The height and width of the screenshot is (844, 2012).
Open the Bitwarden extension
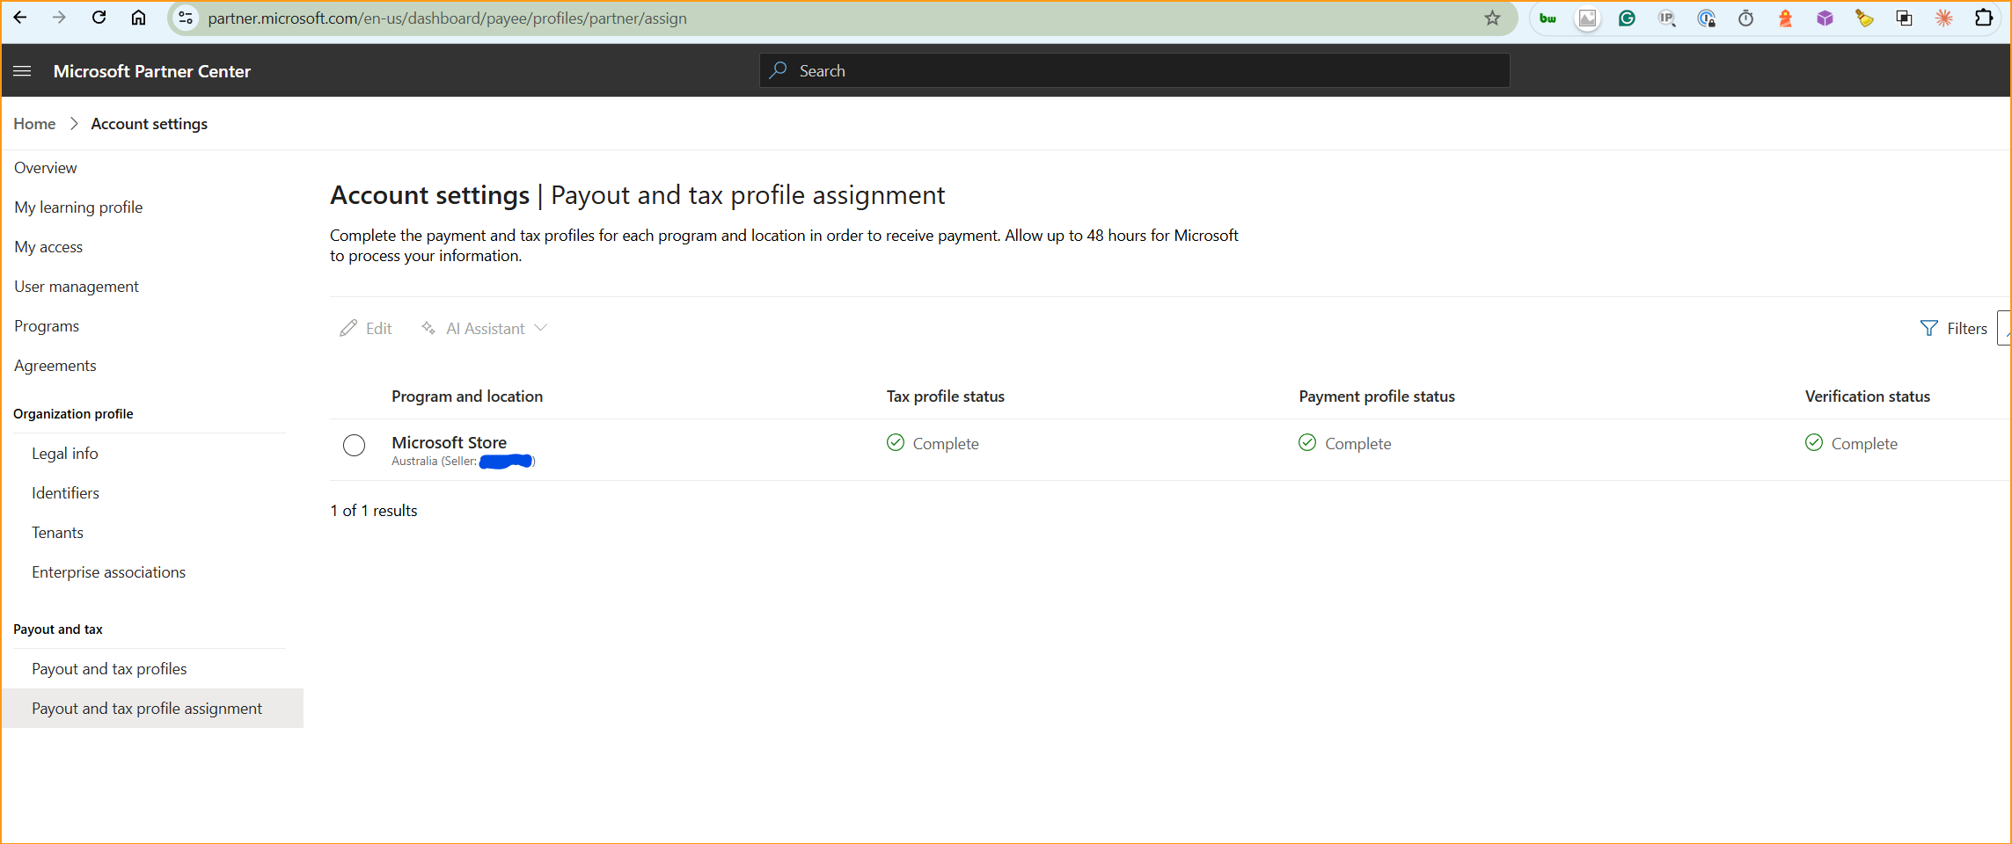point(1547,18)
